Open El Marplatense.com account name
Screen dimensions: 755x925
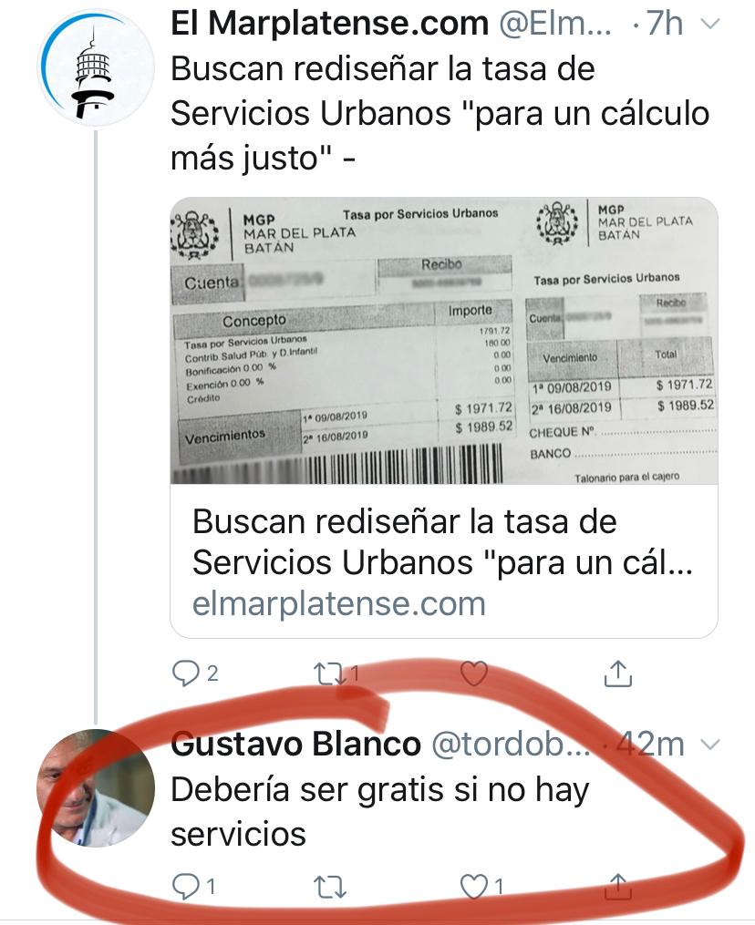click(x=329, y=24)
